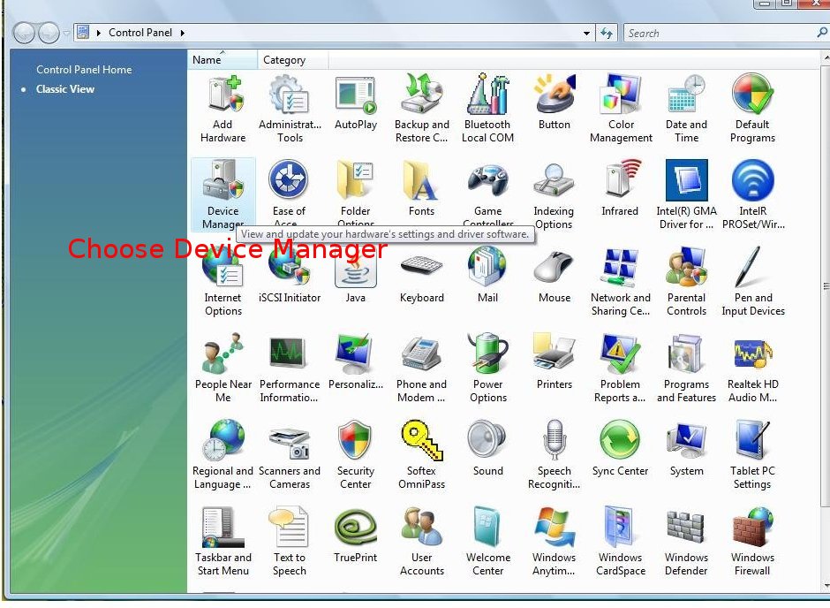Open Realtek HD Audio Manager
The width and height of the screenshot is (830, 608).
(x=752, y=354)
